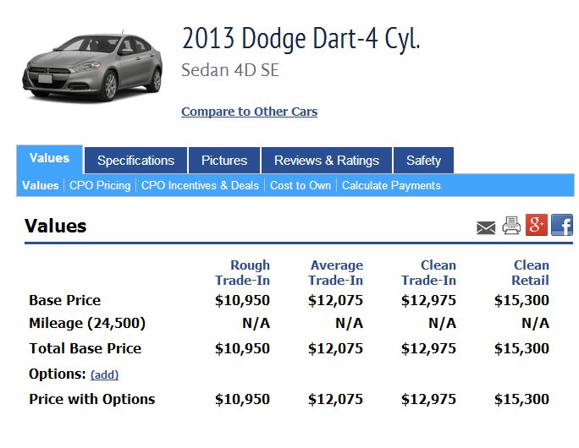Share via the Google Plus icon
Image resolution: width=579 pixels, height=448 pixels.
(537, 225)
